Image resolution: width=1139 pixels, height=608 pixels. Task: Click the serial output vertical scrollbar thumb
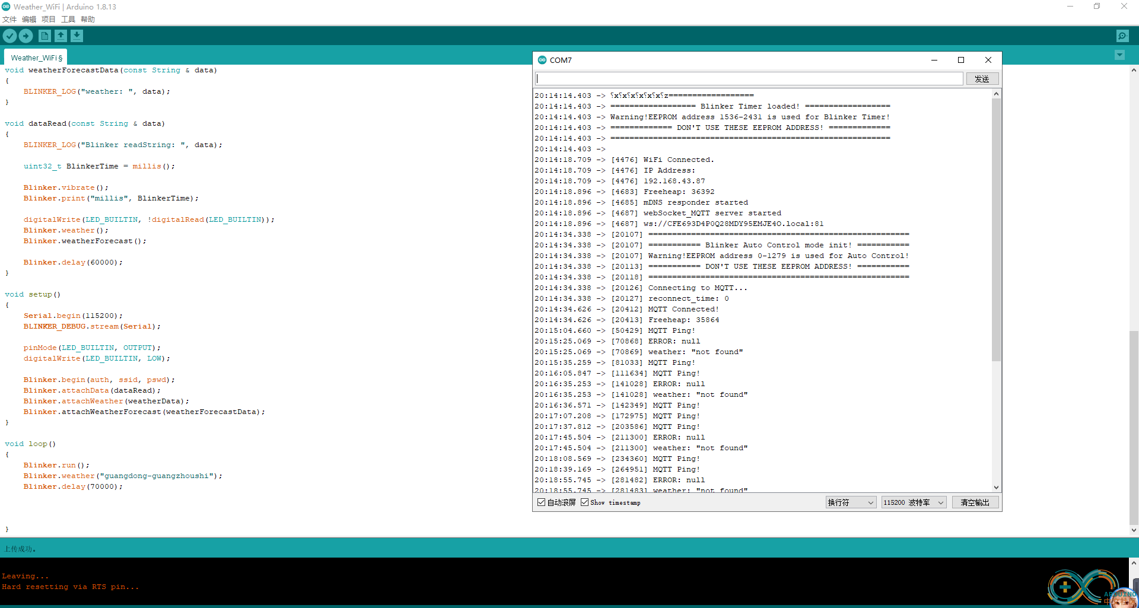point(996,230)
